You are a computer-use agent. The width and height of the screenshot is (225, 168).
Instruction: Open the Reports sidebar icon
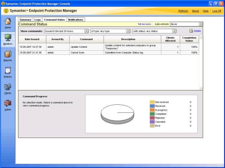point(8,54)
